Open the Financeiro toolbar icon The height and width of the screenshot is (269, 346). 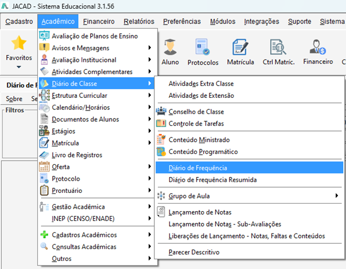[x=317, y=47]
